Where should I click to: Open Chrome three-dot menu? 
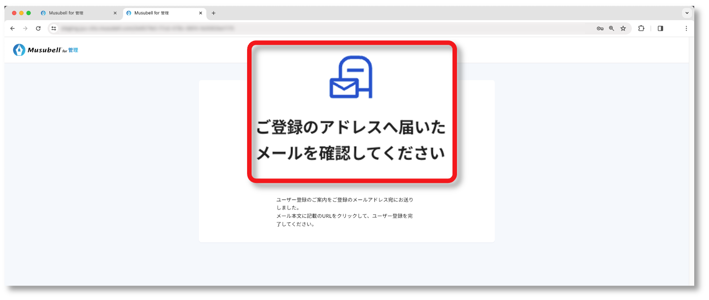pos(686,28)
